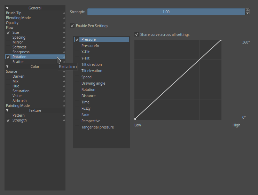Click the lock icon on Hue row

(64, 86)
